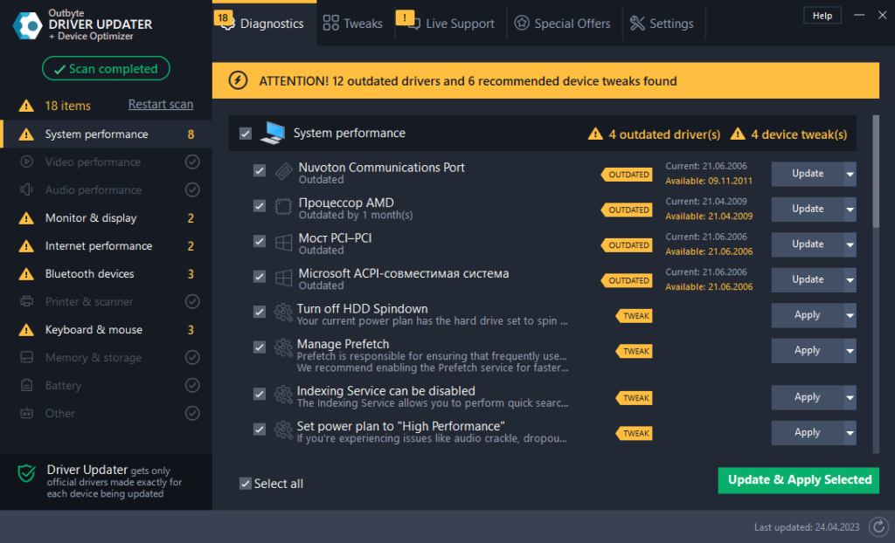
Task: Click the Nuvoton Communications Port device icon
Action: coord(284,171)
